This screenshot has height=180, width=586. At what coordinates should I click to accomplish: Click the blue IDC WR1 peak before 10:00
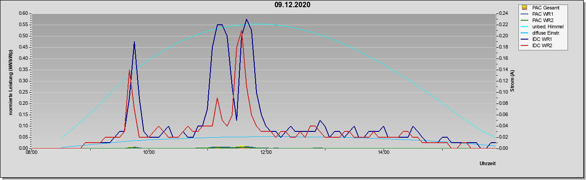[x=134, y=42]
